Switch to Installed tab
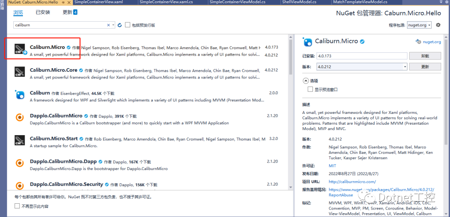The height and width of the screenshot is (217, 450). [43, 12]
